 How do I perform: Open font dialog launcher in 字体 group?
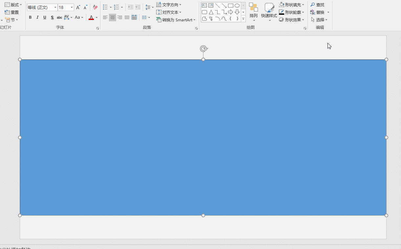[x=97, y=29]
